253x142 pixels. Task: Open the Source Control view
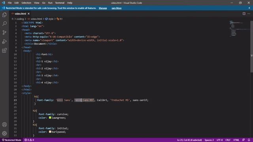[4, 32]
